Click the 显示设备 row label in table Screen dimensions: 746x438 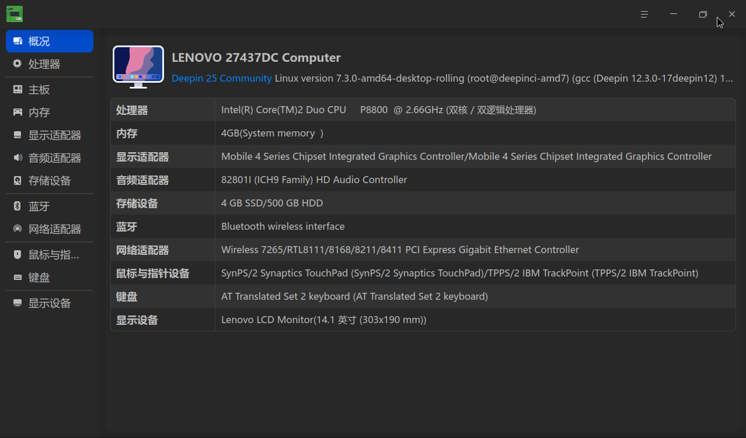pyautogui.click(x=137, y=320)
